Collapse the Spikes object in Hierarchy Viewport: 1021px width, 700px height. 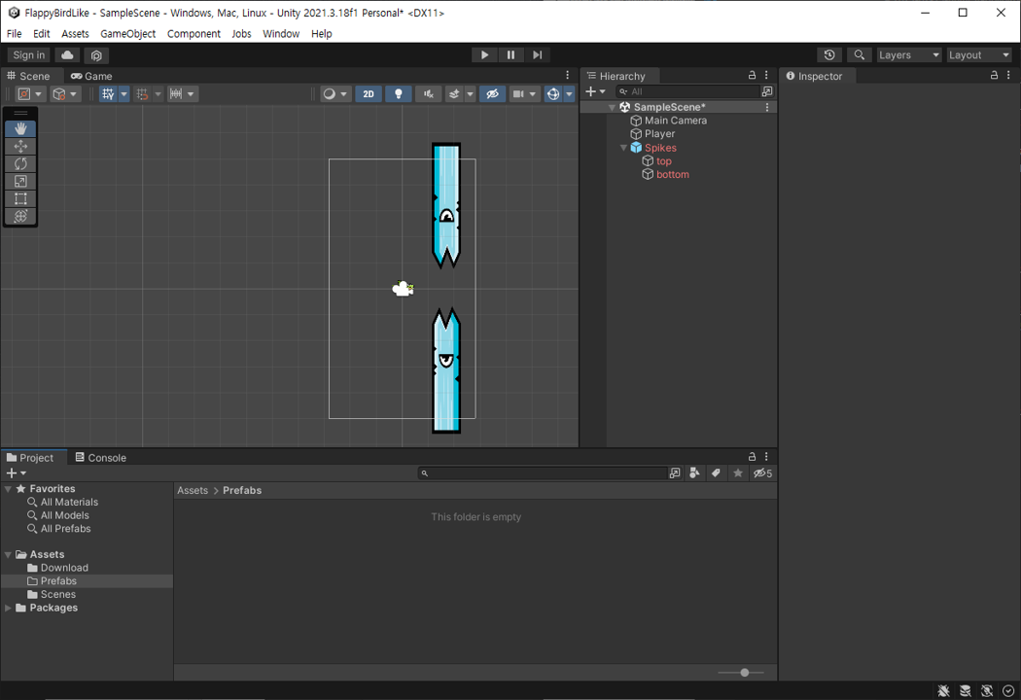(x=623, y=148)
